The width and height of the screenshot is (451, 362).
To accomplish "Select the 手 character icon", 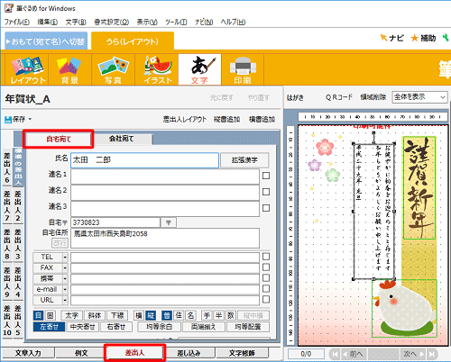I will [x=207, y=315].
